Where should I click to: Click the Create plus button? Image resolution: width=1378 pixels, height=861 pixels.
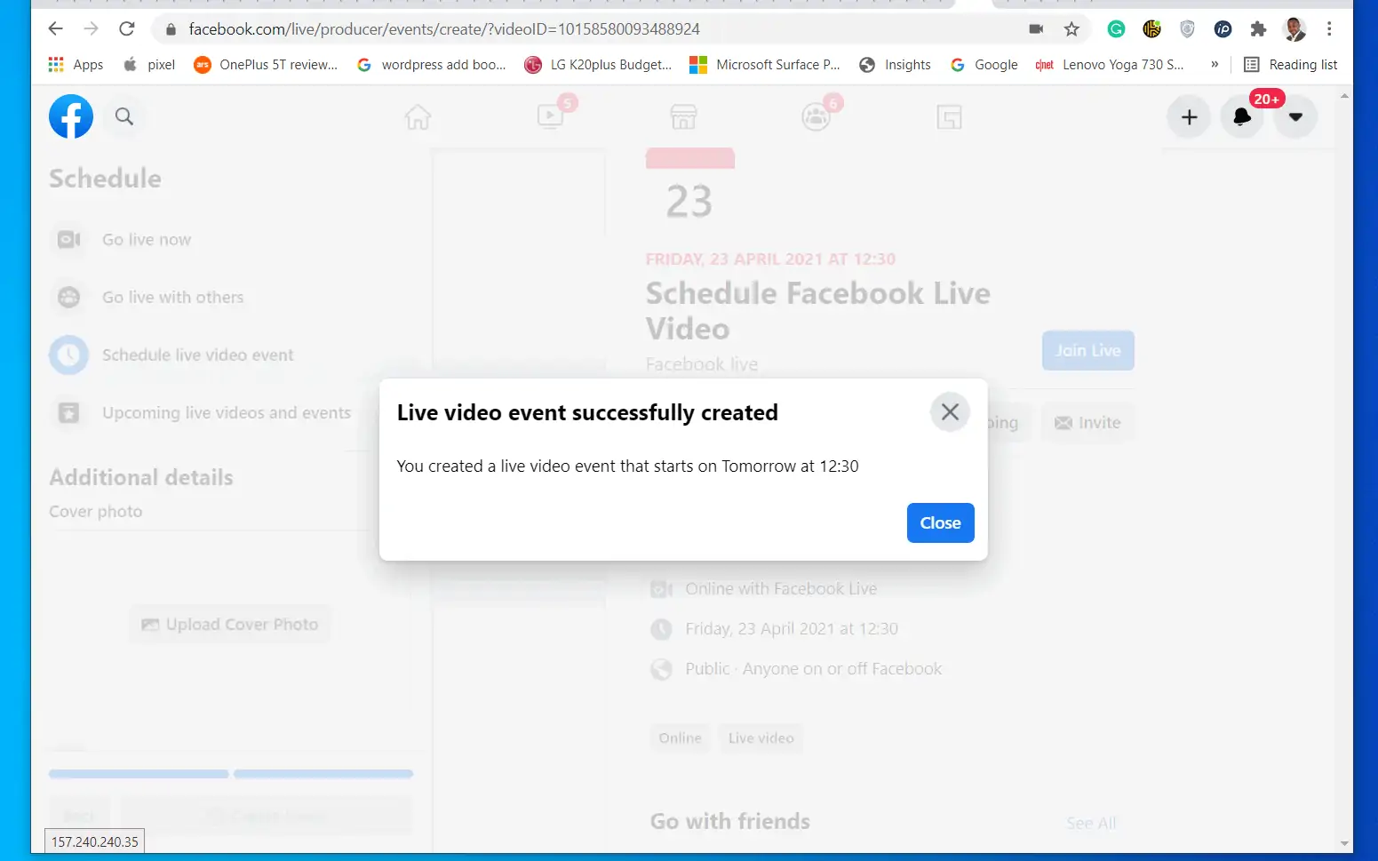pyautogui.click(x=1189, y=117)
